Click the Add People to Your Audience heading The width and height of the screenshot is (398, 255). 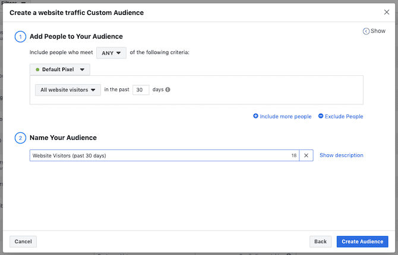[x=76, y=37]
